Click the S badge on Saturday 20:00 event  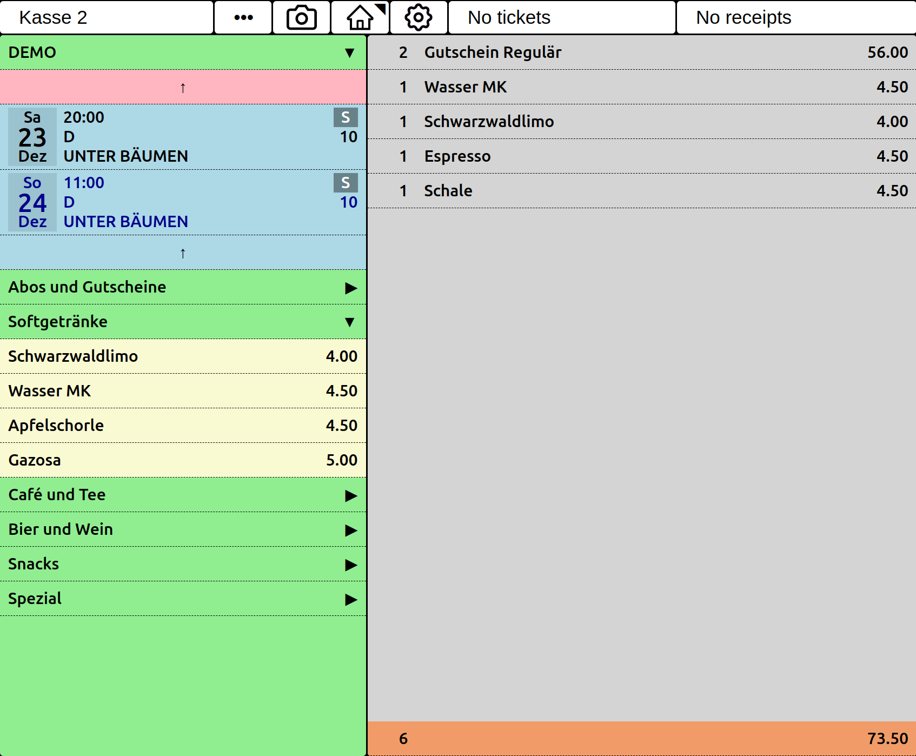[345, 117]
